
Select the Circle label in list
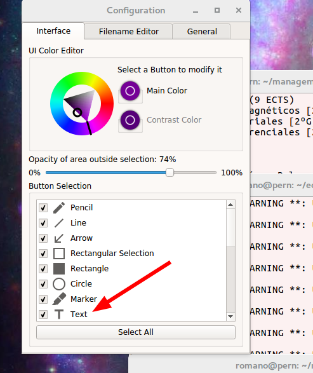[81, 284]
